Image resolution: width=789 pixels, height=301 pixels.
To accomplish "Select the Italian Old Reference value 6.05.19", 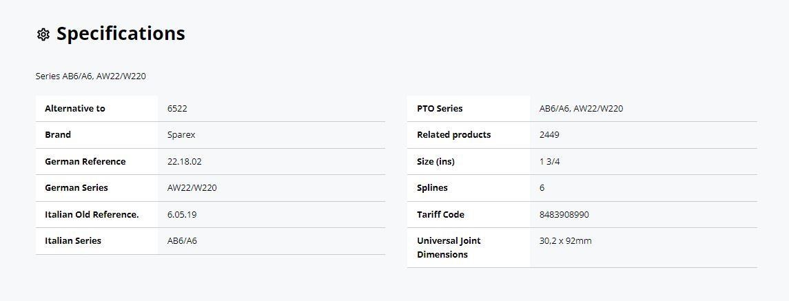I will pyautogui.click(x=182, y=214).
